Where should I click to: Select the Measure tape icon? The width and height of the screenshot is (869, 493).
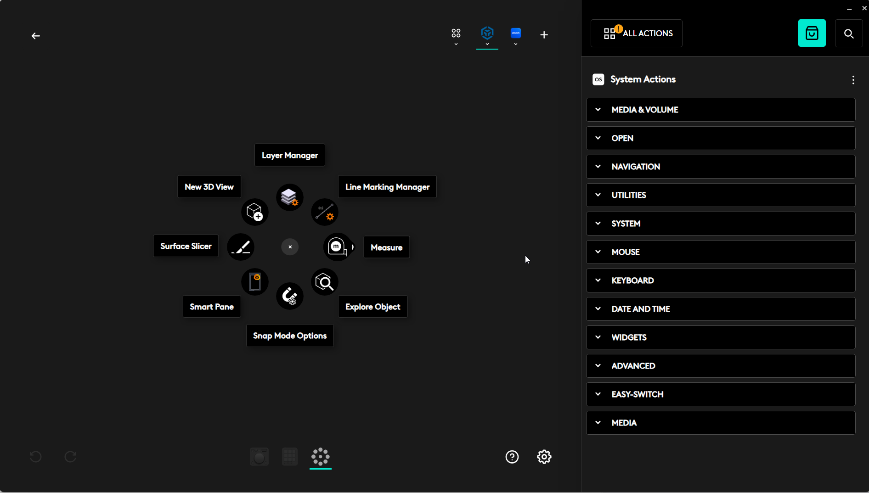(338, 247)
